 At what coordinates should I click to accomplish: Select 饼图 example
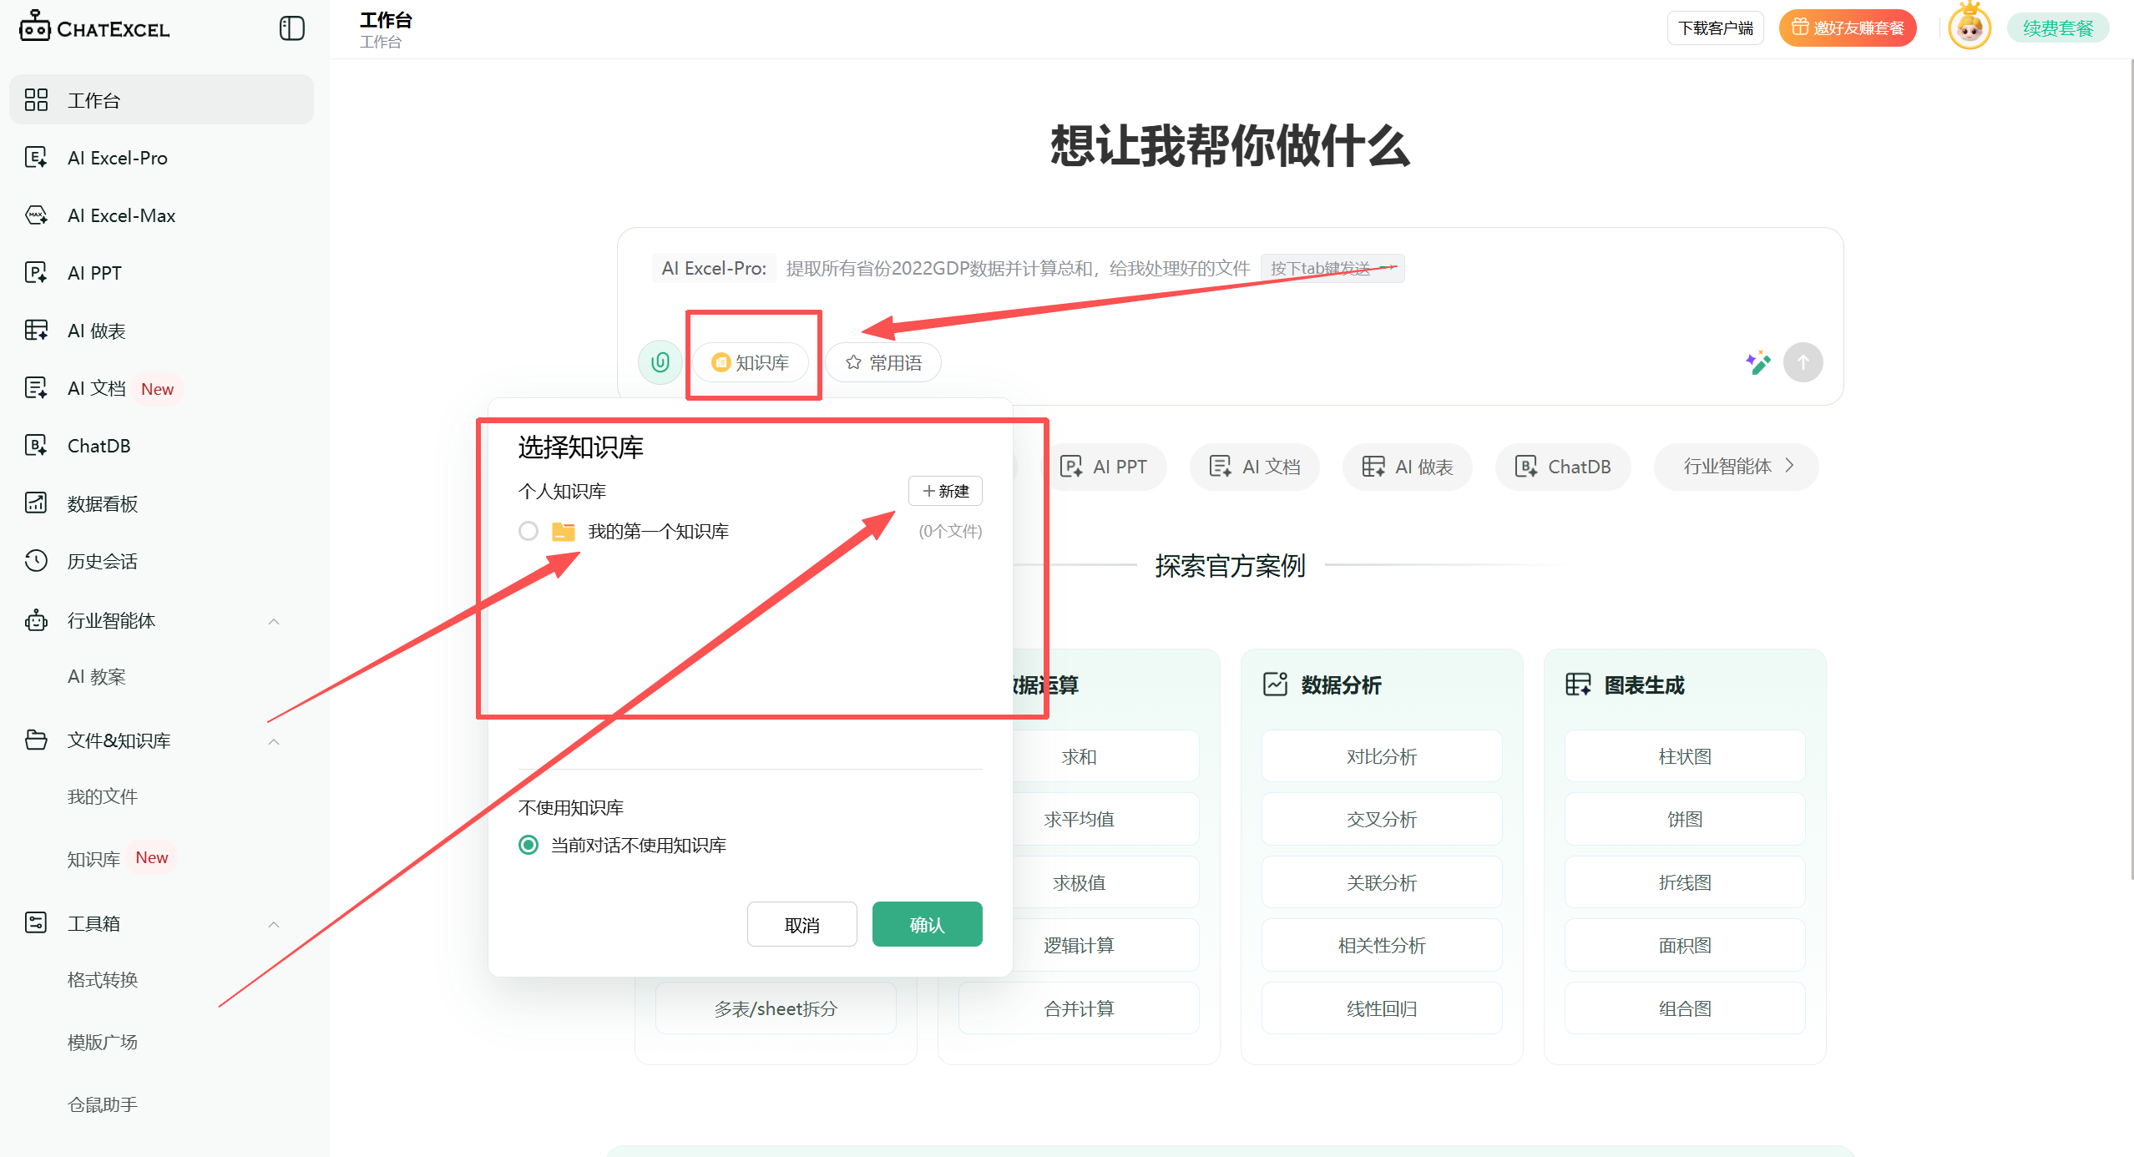tap(1684, 819)
